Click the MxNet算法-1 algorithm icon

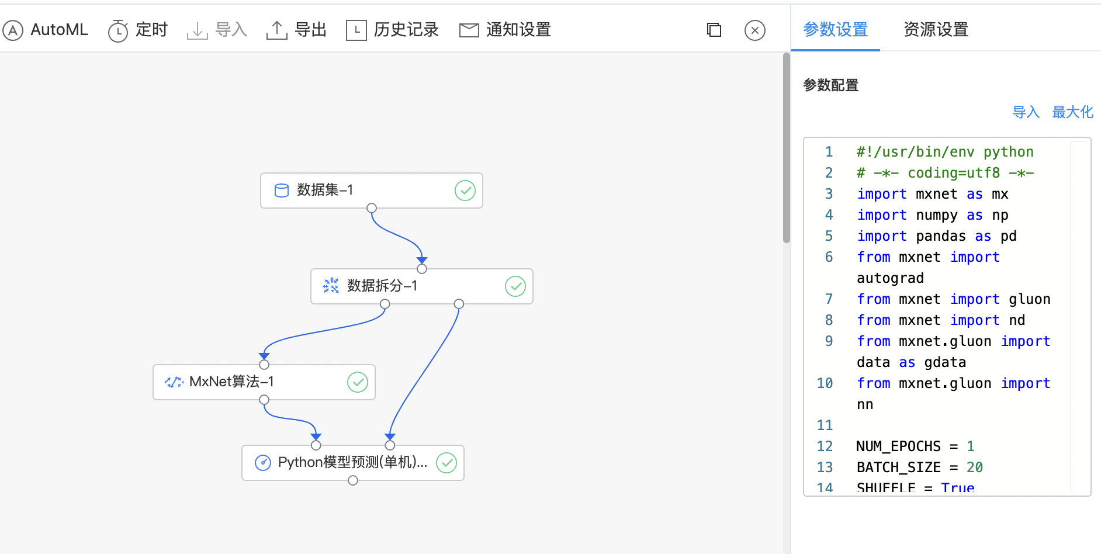174,382
